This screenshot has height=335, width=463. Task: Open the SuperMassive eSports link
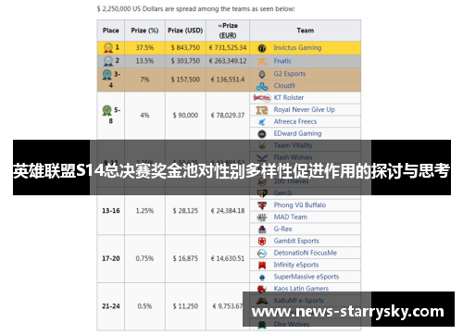pos(307,277)
